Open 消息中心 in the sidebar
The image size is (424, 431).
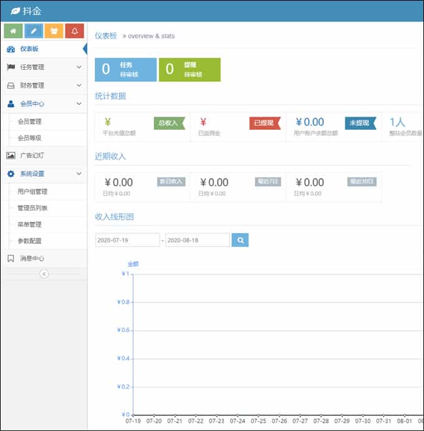(44, 258)
